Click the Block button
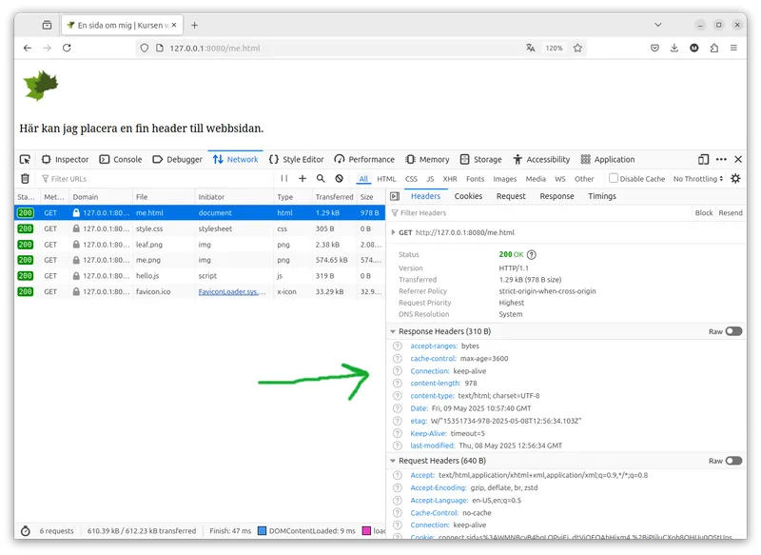761x555 pixels. (x=704, y=212)
